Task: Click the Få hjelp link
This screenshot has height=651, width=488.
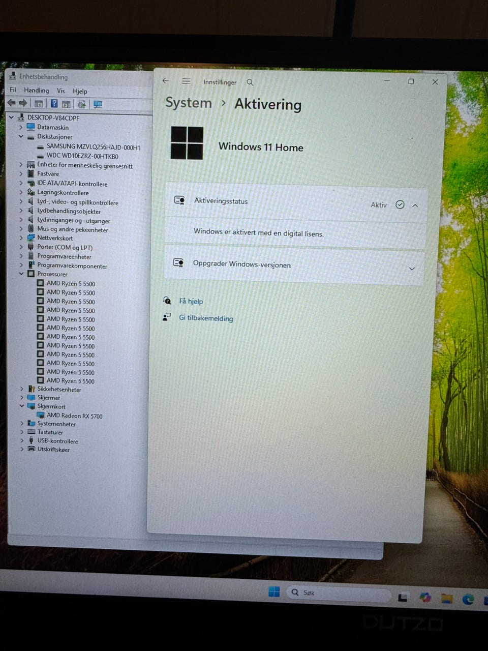Action: coord(191,301)
